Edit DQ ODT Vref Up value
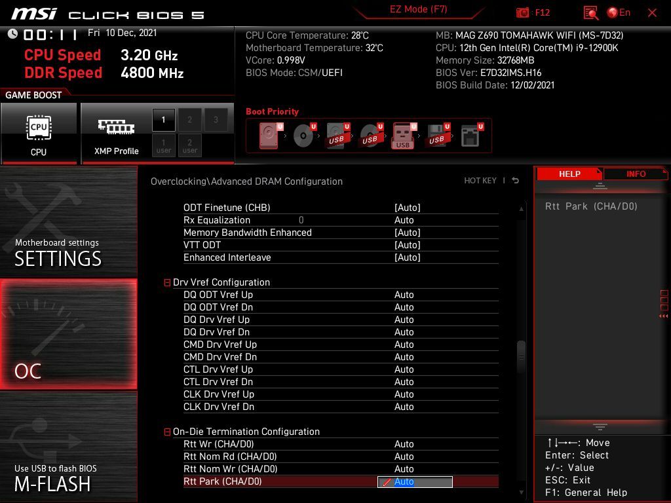The image size is (671, 503). [x=404, y=295]
